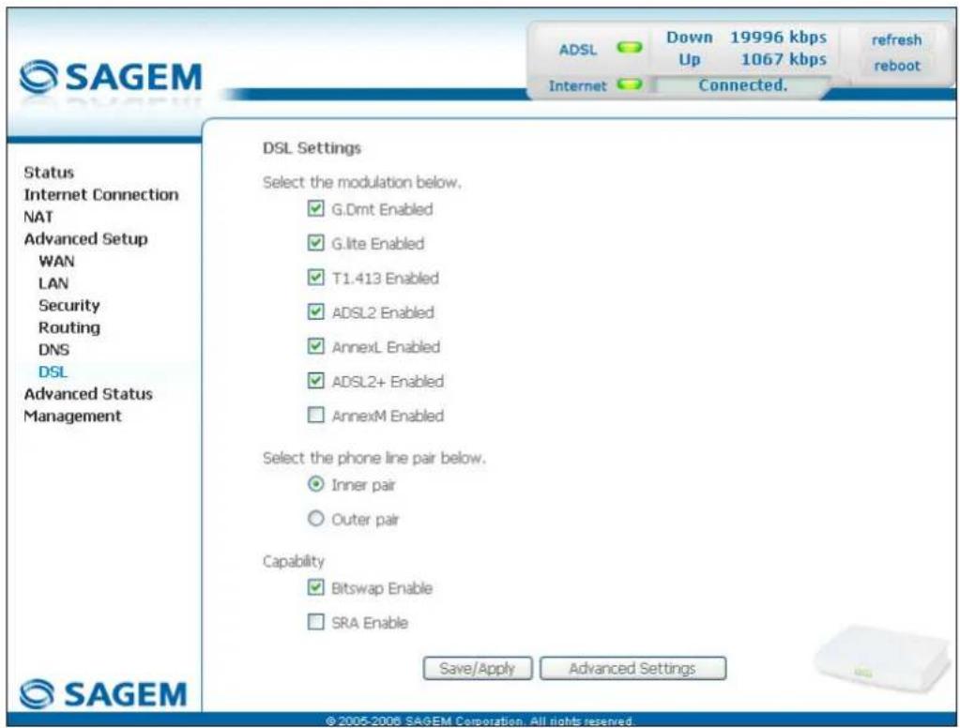This screenshot has height=728, width=960.
Task: Toggle T1.413 Enabled checkbox
Action: pos(315,278)
